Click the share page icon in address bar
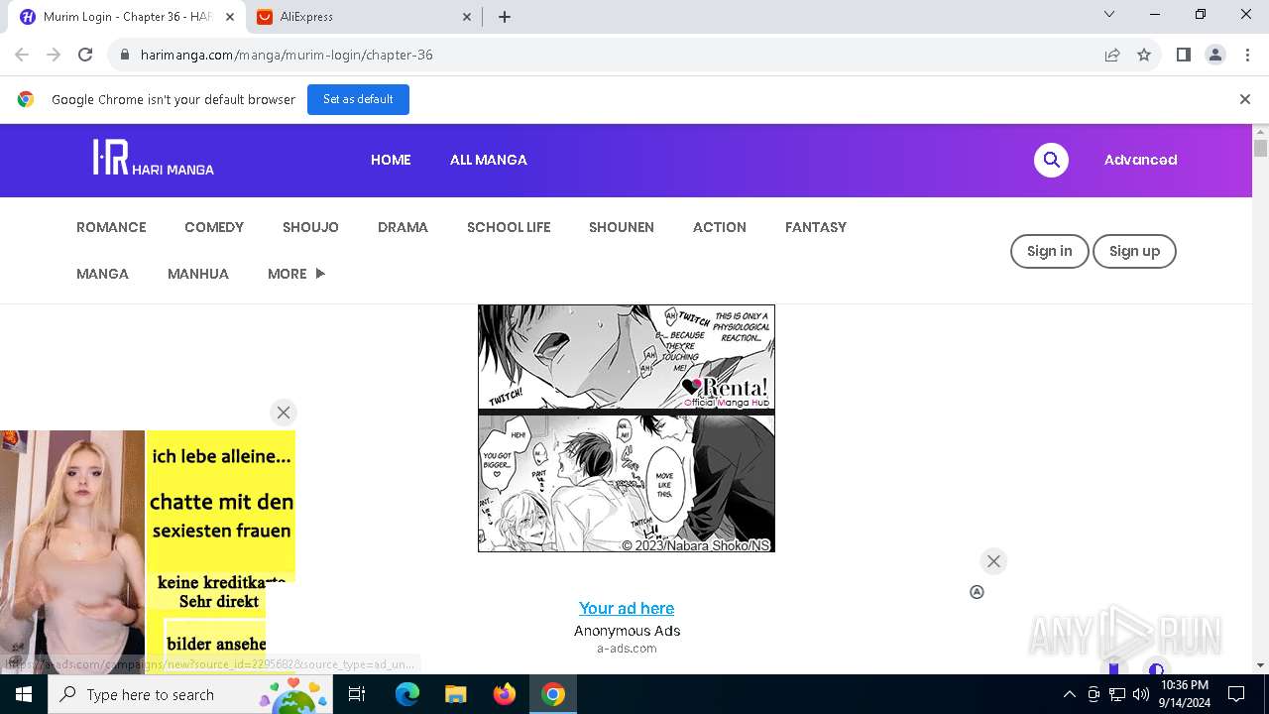Image resolution: width=1269 pixels, height=714 pixels. coord(1112,55)
